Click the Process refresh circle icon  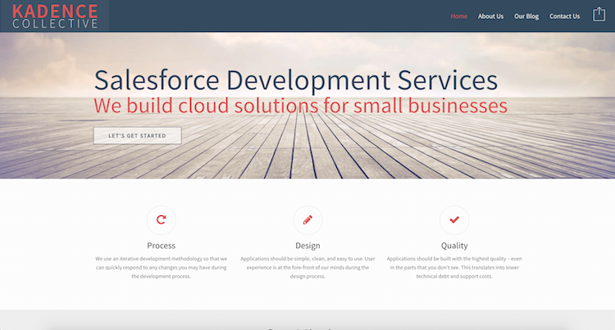coord(162,220)
